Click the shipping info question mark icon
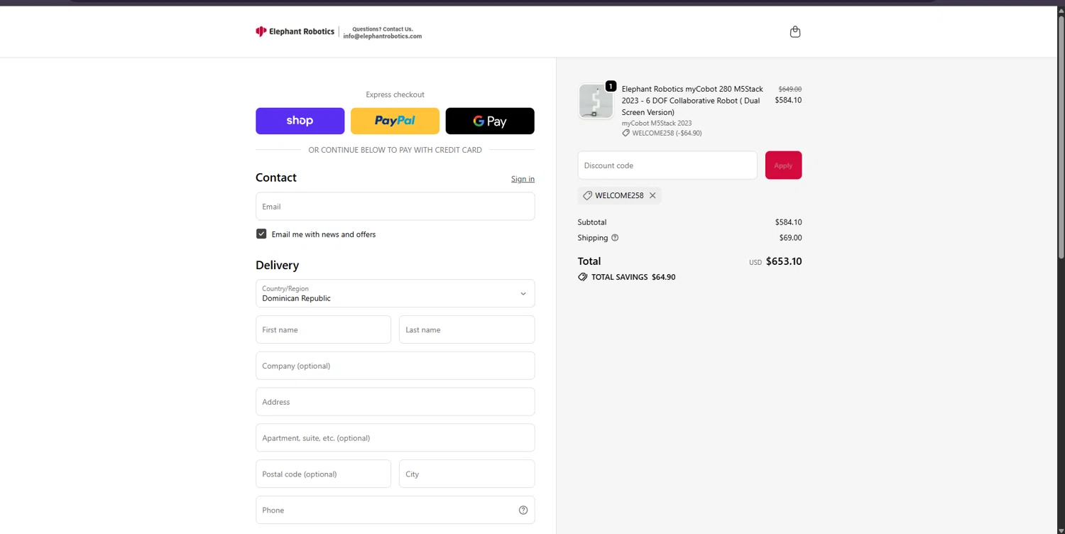The width and height of the screenshot is (1065, 534). pos(615,238)
